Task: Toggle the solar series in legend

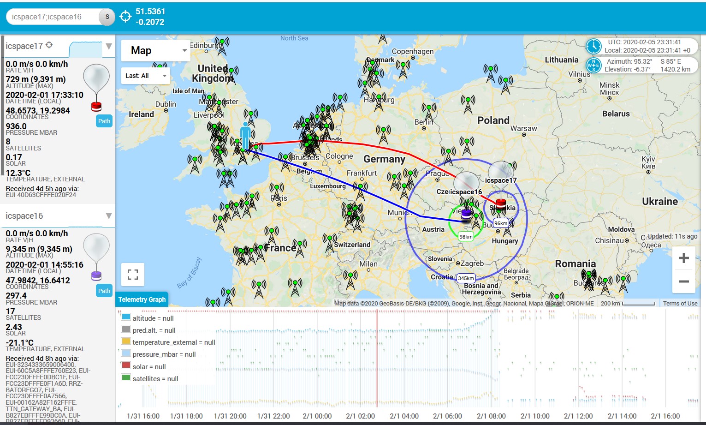Action: click(x=143, y=366)
